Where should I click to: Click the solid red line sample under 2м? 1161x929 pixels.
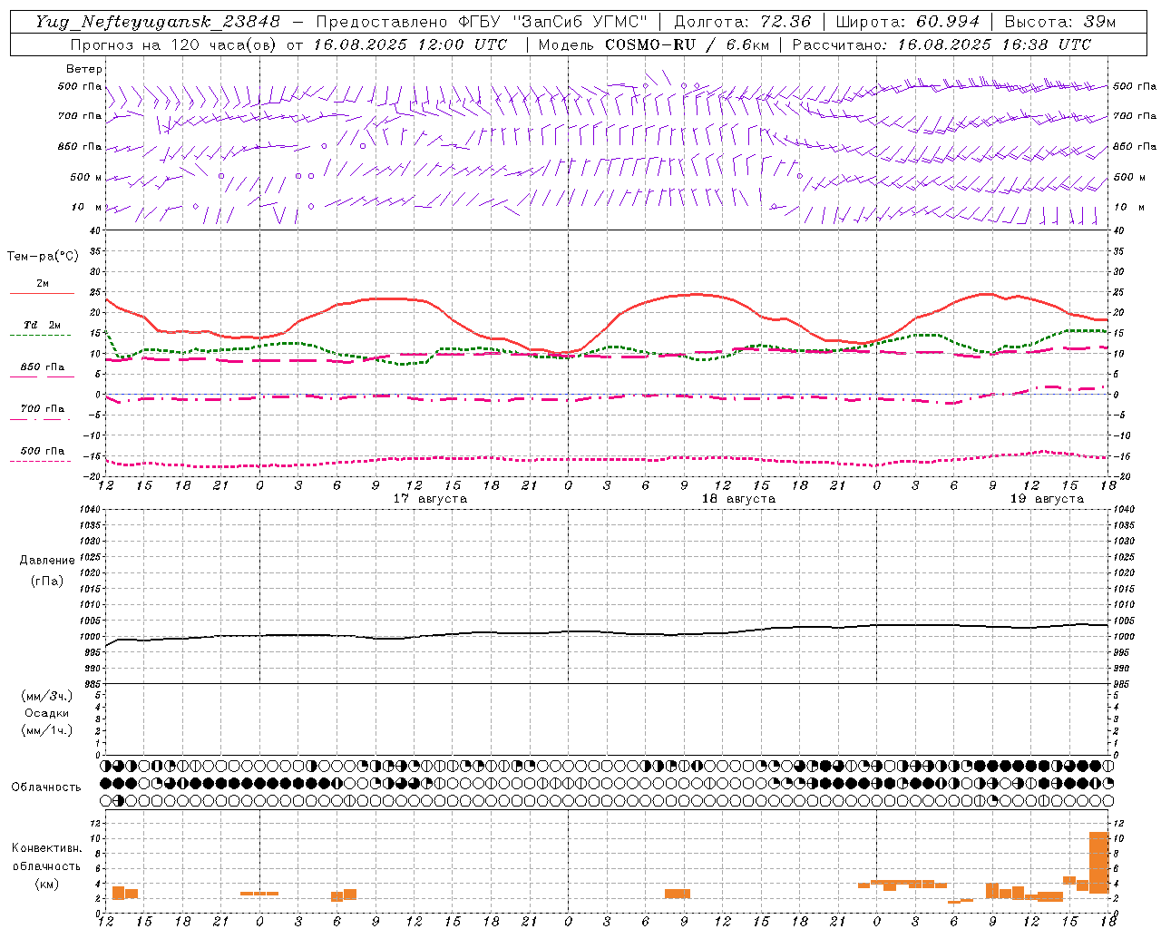[42, 293]
